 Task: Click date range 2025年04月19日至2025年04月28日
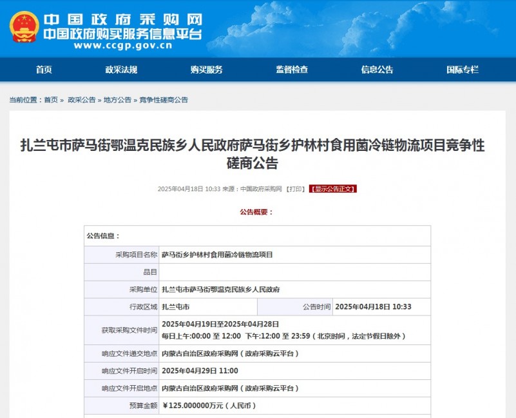pyautogui.click(x=220, y=324)
